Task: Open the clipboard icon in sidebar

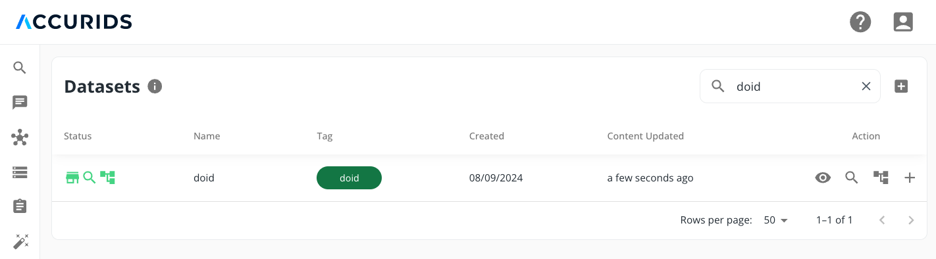Action: [x=20, y=206]
